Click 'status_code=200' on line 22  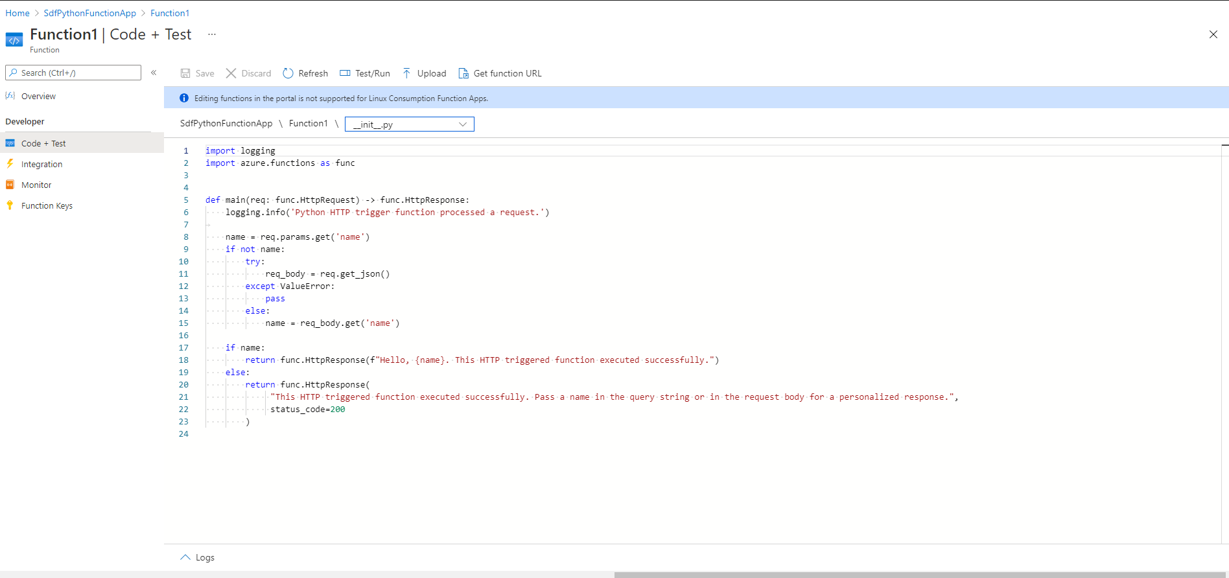coord(308,409)
